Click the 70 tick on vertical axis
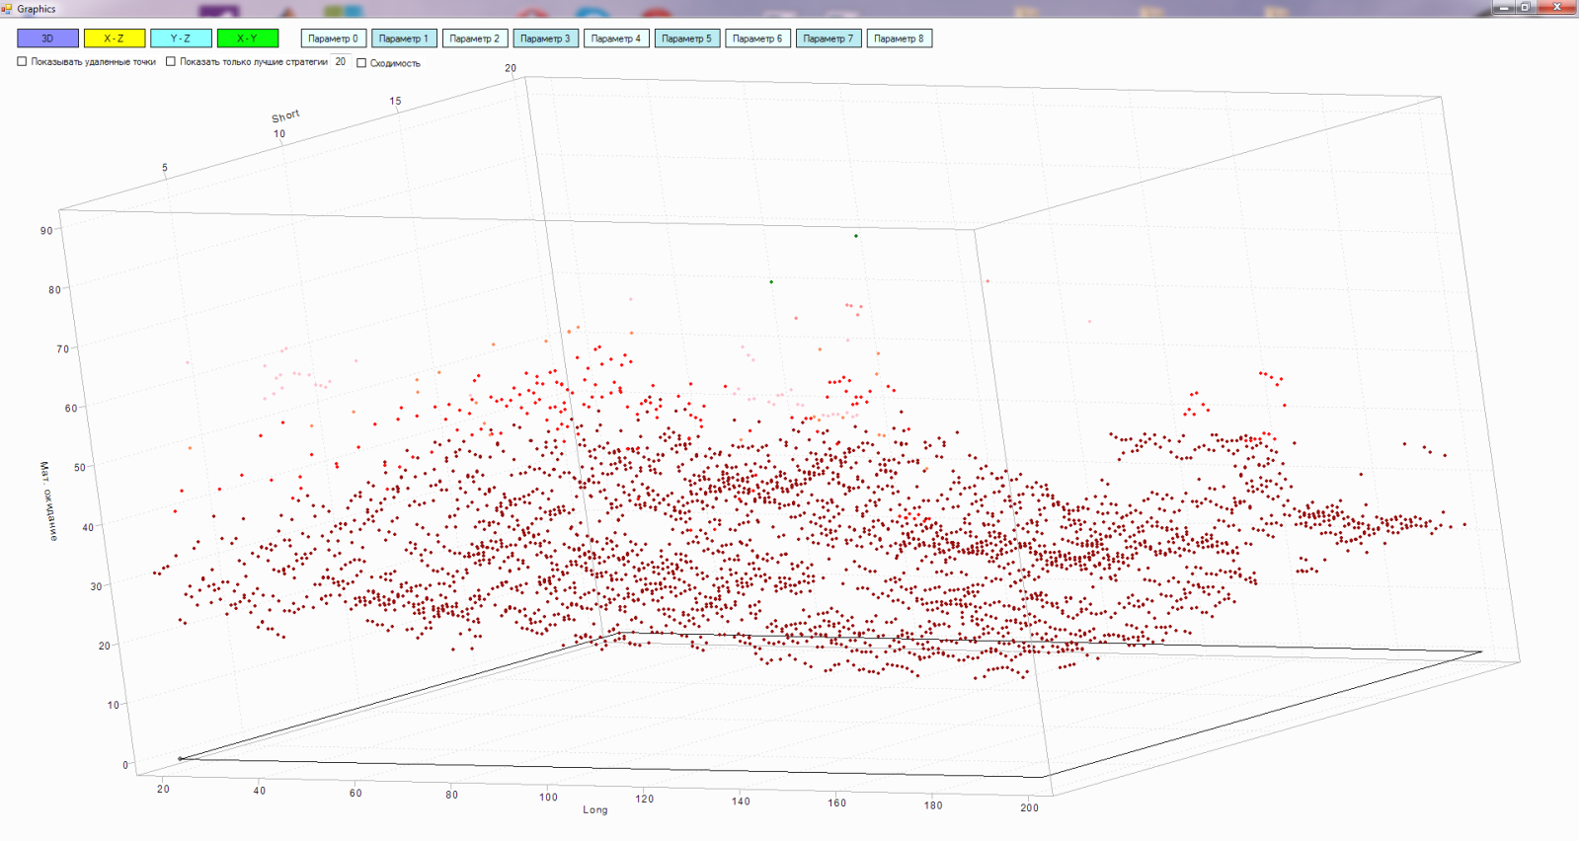Screen dimensions: 1579x841 click(62, 349)
